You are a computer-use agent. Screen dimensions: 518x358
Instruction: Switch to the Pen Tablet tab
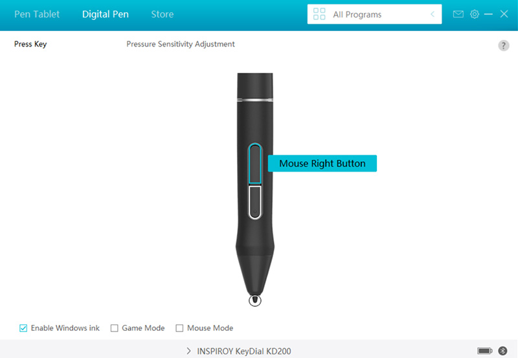(x=37, y=14)
